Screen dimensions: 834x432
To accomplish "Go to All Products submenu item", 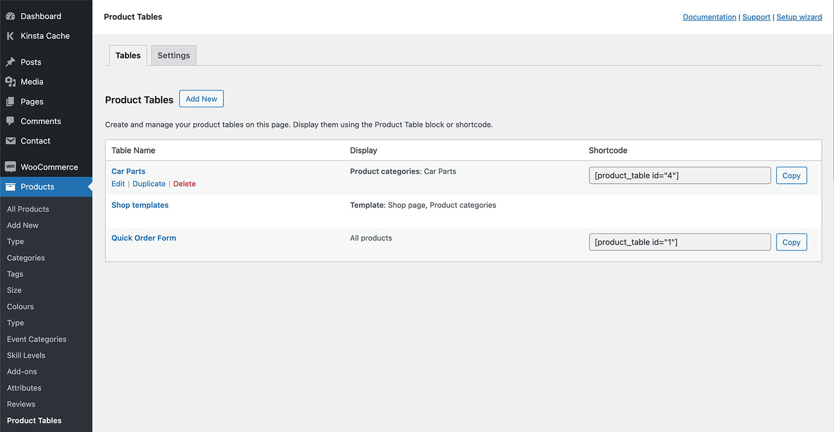I will tap(28, 209).
